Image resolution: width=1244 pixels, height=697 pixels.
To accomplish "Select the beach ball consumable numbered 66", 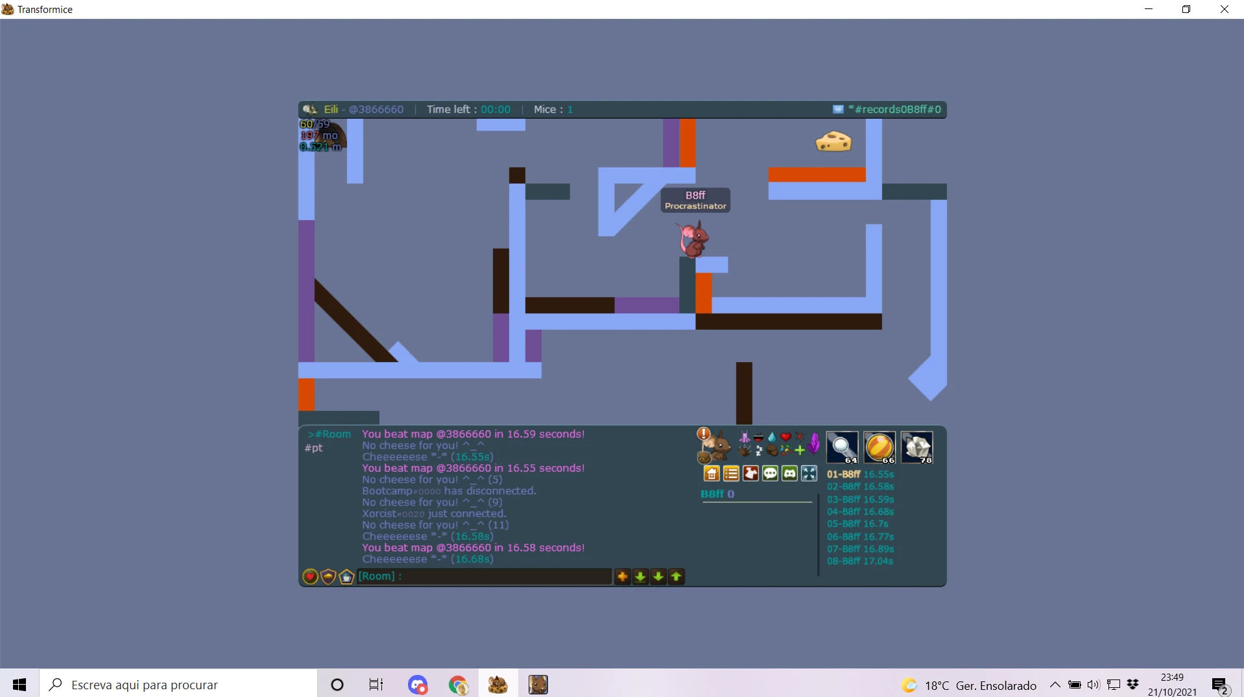I will coord(879,447).
